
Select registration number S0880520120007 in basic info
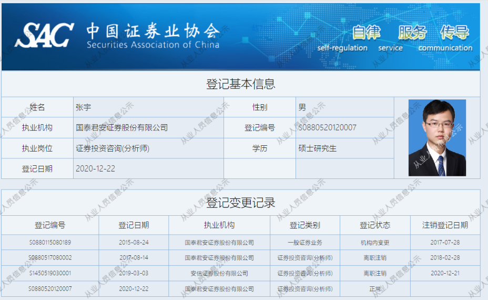pyautogui.click(x=328, y=127)
